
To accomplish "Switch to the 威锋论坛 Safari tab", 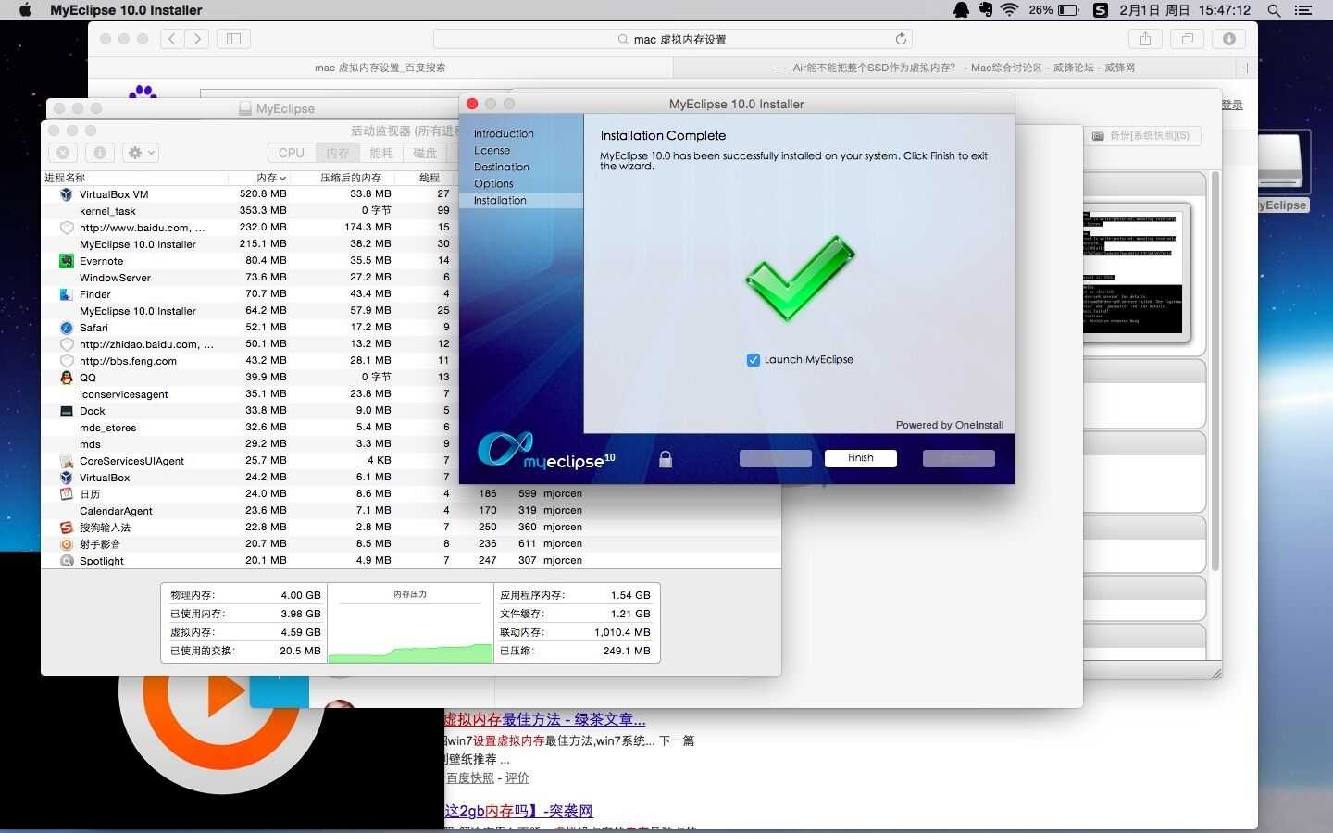I will (954, 68).
